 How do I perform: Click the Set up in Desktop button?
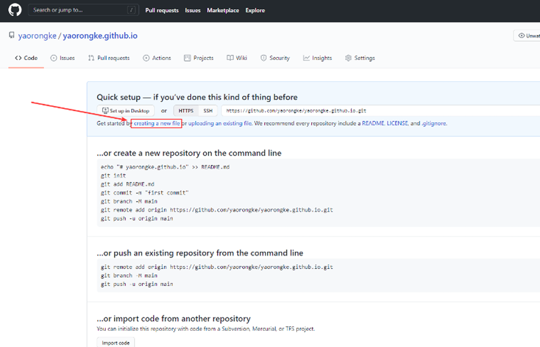point(126,111)
